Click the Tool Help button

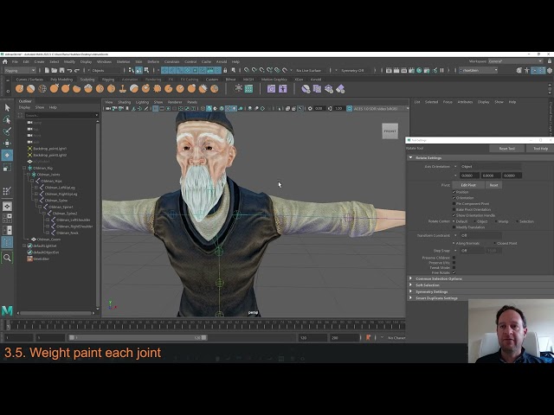click(540, 149)
